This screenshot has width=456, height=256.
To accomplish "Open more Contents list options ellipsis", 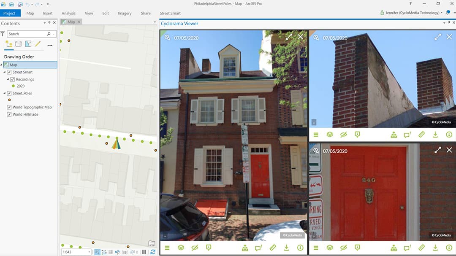I will coord(50,45).
